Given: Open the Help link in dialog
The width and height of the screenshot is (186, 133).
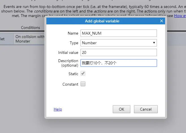Looking at the screenshot, I should [x=58, y=109].
